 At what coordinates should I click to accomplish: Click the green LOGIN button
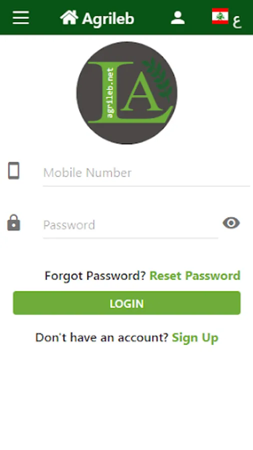[127, 303]
